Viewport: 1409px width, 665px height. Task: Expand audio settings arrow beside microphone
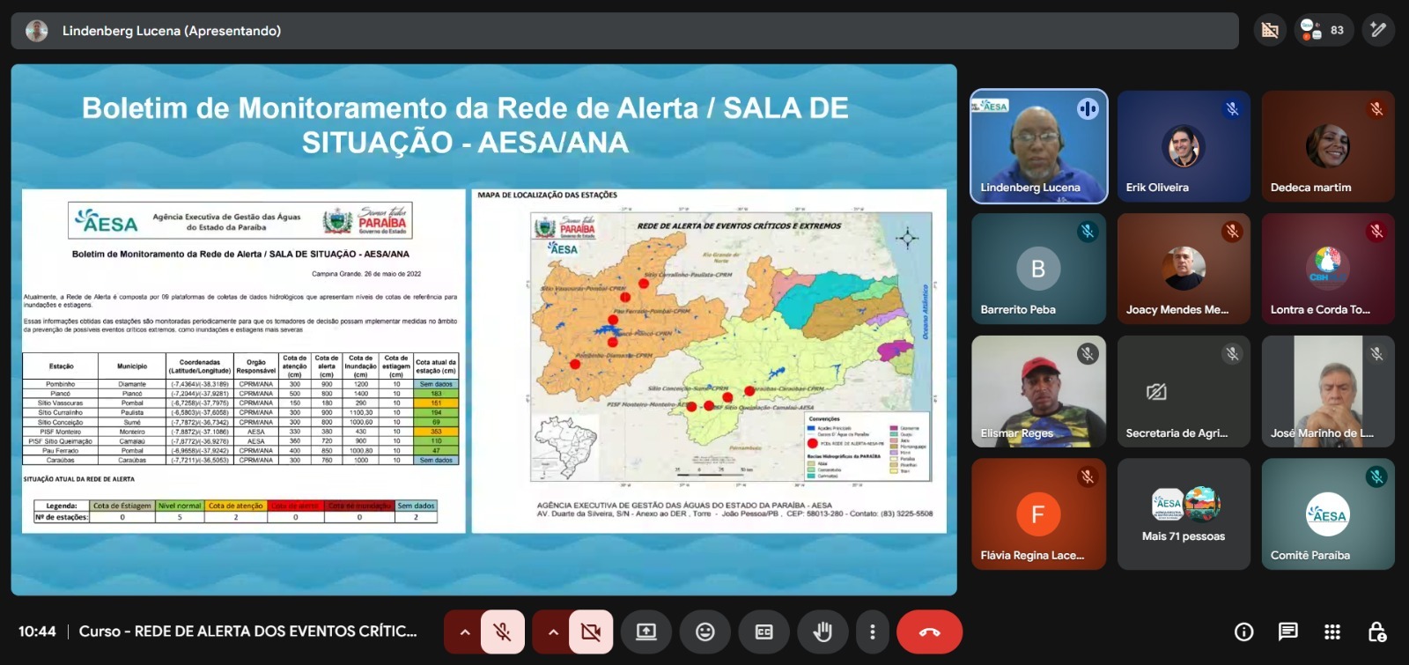[465, 632]
